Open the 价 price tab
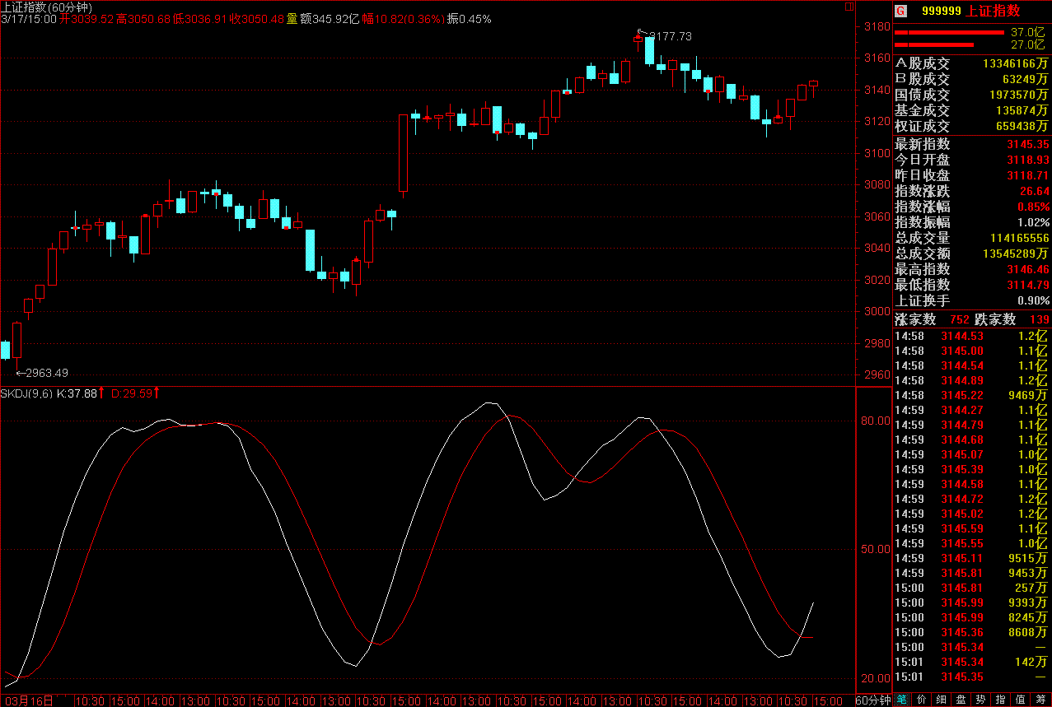This screenshot has width=1052, height=707. click(x=922, y=700)
